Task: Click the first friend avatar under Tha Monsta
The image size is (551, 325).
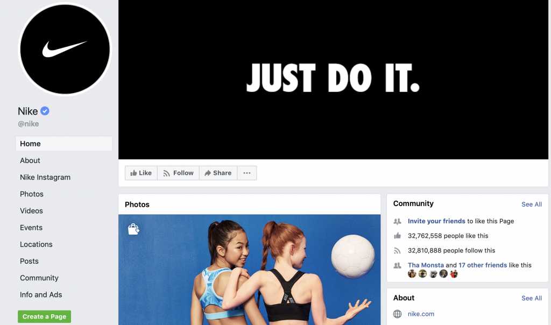Action: coord(412,274)
